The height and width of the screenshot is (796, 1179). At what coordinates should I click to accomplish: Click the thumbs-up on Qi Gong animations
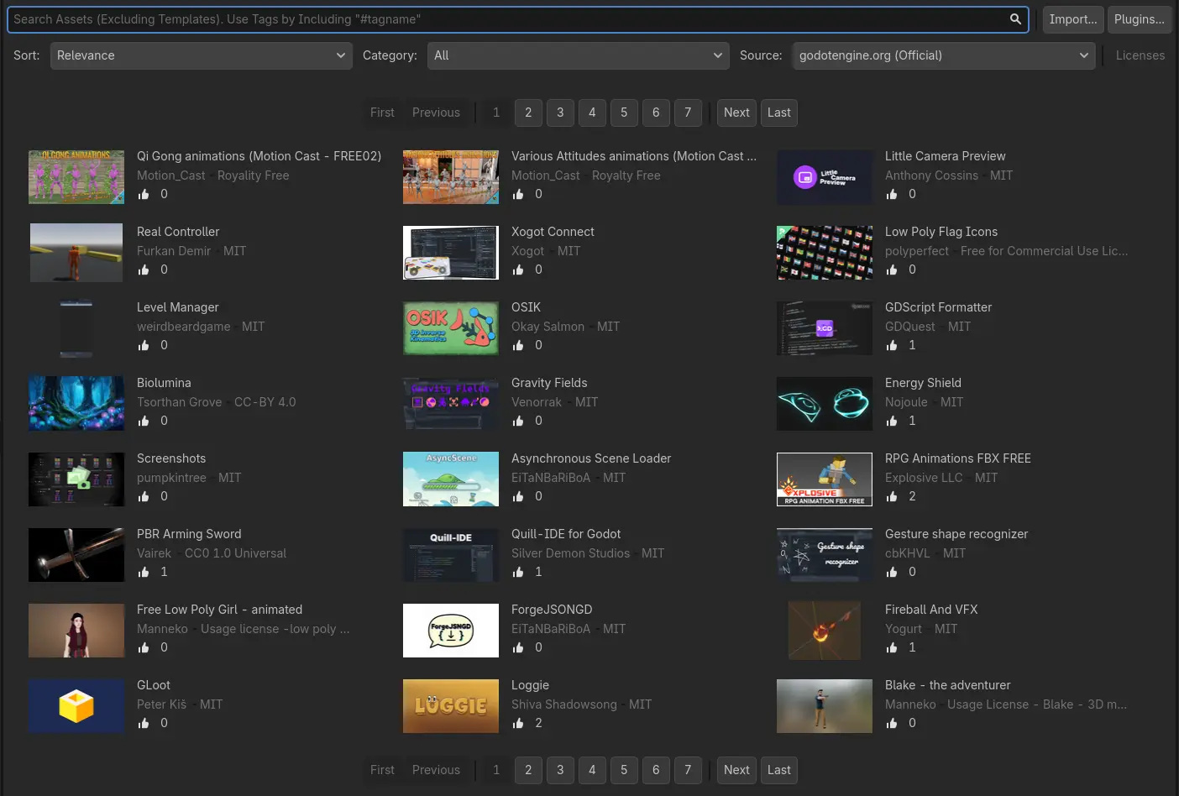144,194
